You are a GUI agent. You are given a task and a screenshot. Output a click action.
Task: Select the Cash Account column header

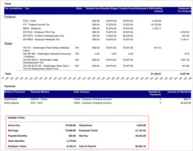(81, 92)
